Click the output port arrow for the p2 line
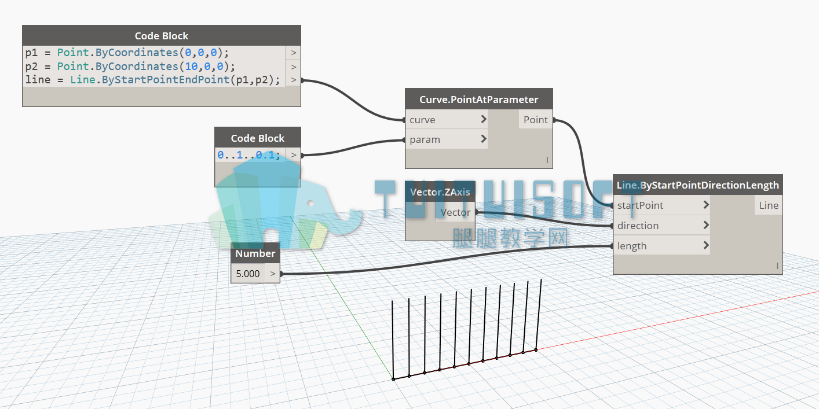The height and width of the screenshot is (409, 819). [294, 66]
